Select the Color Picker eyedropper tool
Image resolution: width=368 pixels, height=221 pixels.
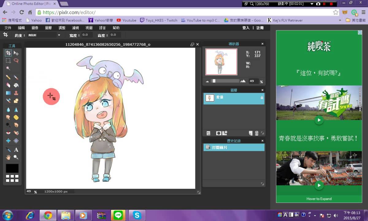point(8,150)
